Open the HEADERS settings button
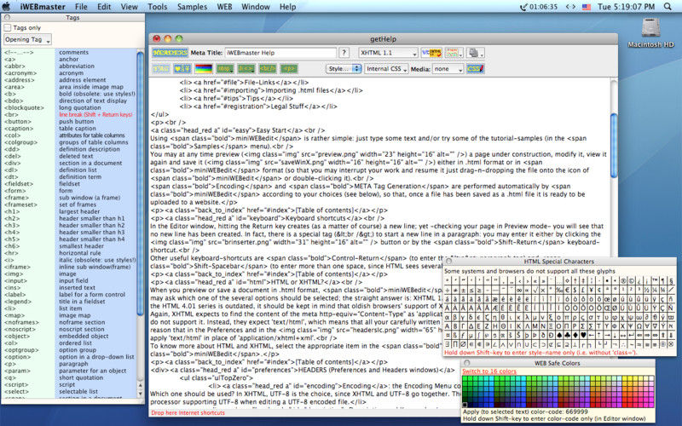 170,53
